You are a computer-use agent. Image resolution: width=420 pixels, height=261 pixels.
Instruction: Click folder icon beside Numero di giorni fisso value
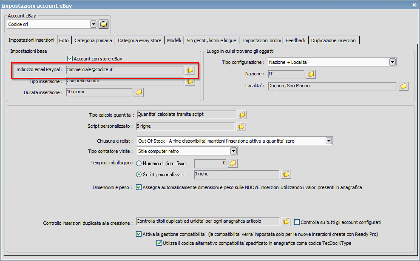tap(233, 163)
